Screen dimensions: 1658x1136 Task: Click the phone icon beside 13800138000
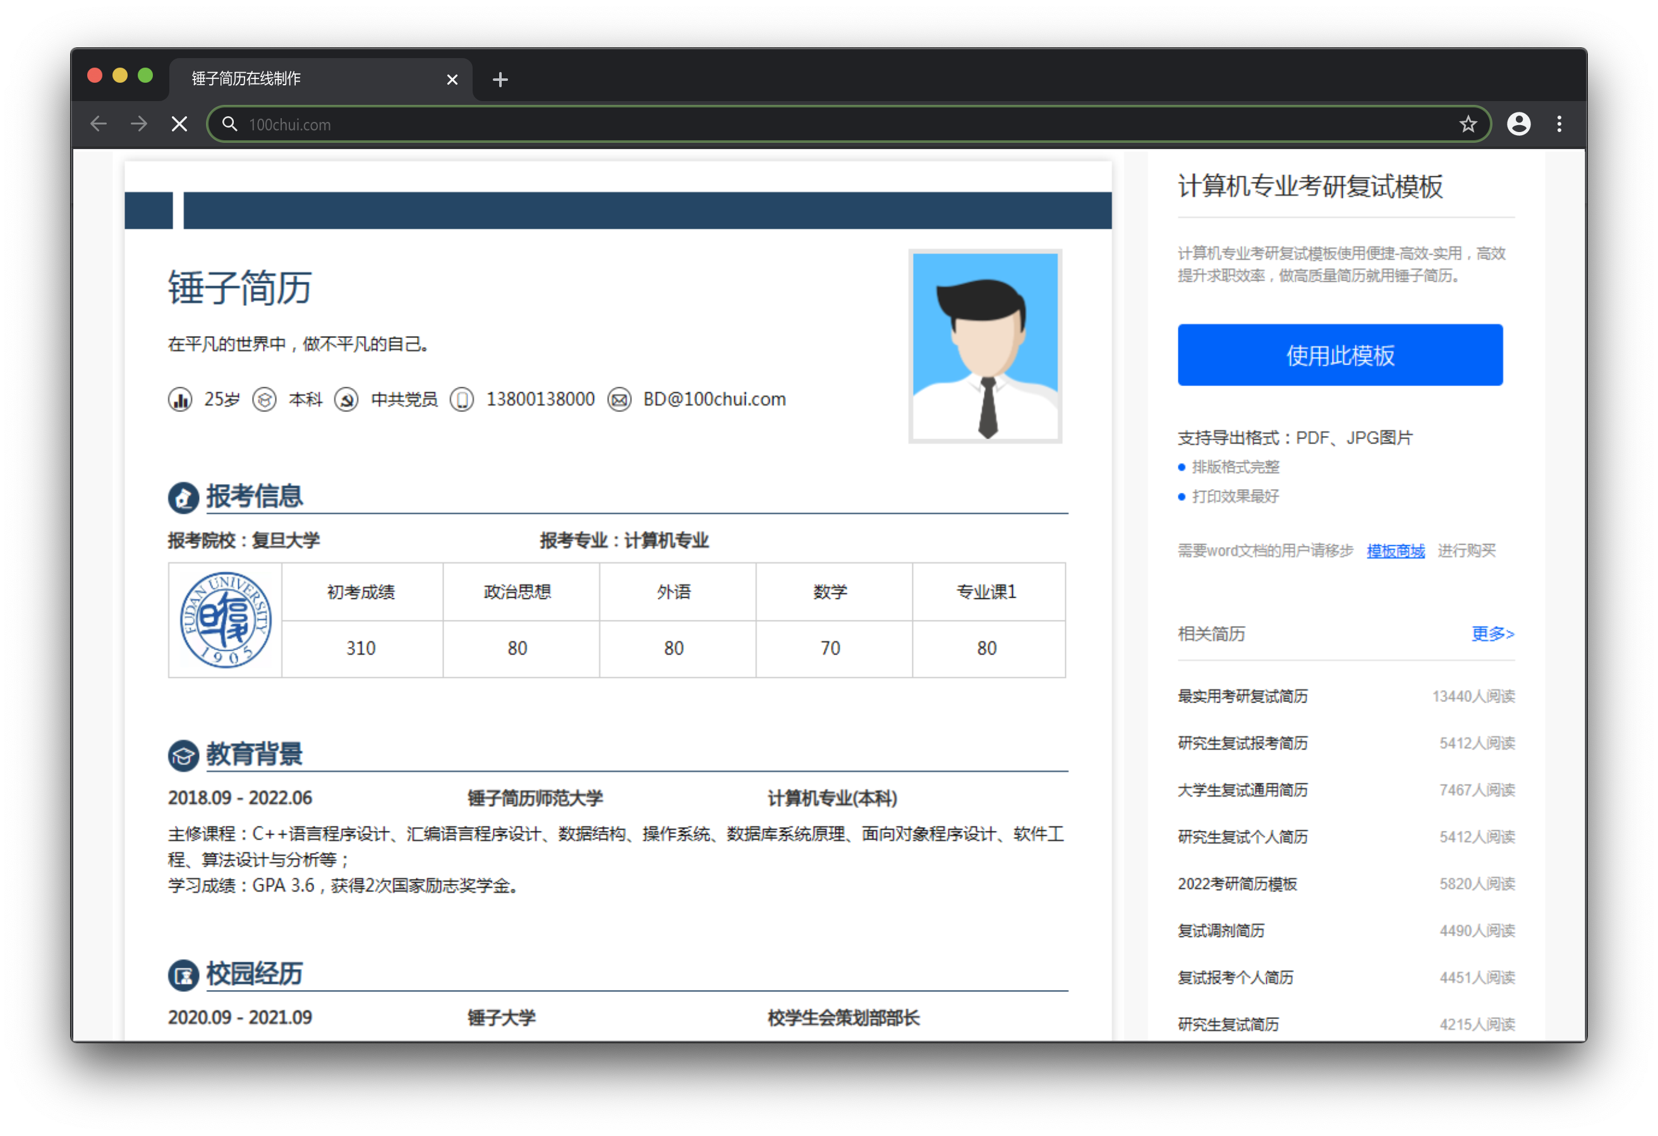tap(462, 399)
